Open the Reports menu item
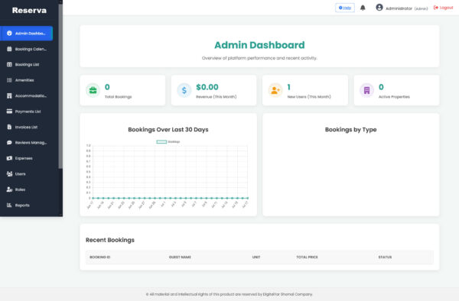 (x=26, y=206)
